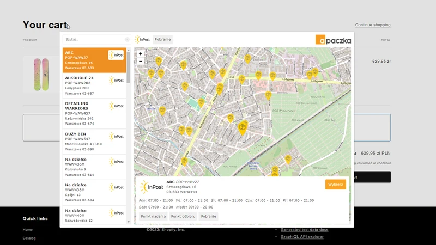The image size is (436, 245).
Task: Click InPost logo in ALKOHOLE 24 list entry
Action: 116,80
